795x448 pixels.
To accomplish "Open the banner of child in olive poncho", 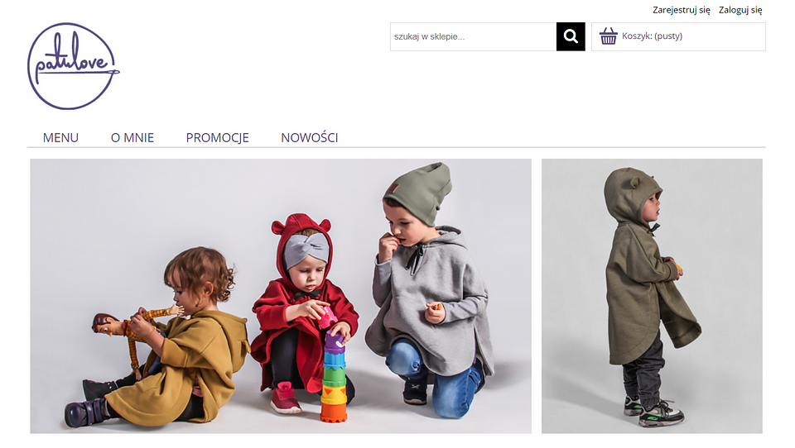I will tap(652, 296).
